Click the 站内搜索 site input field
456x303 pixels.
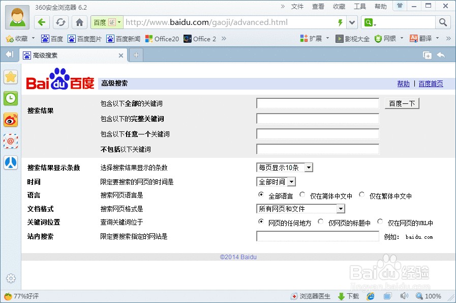(318, 236)
